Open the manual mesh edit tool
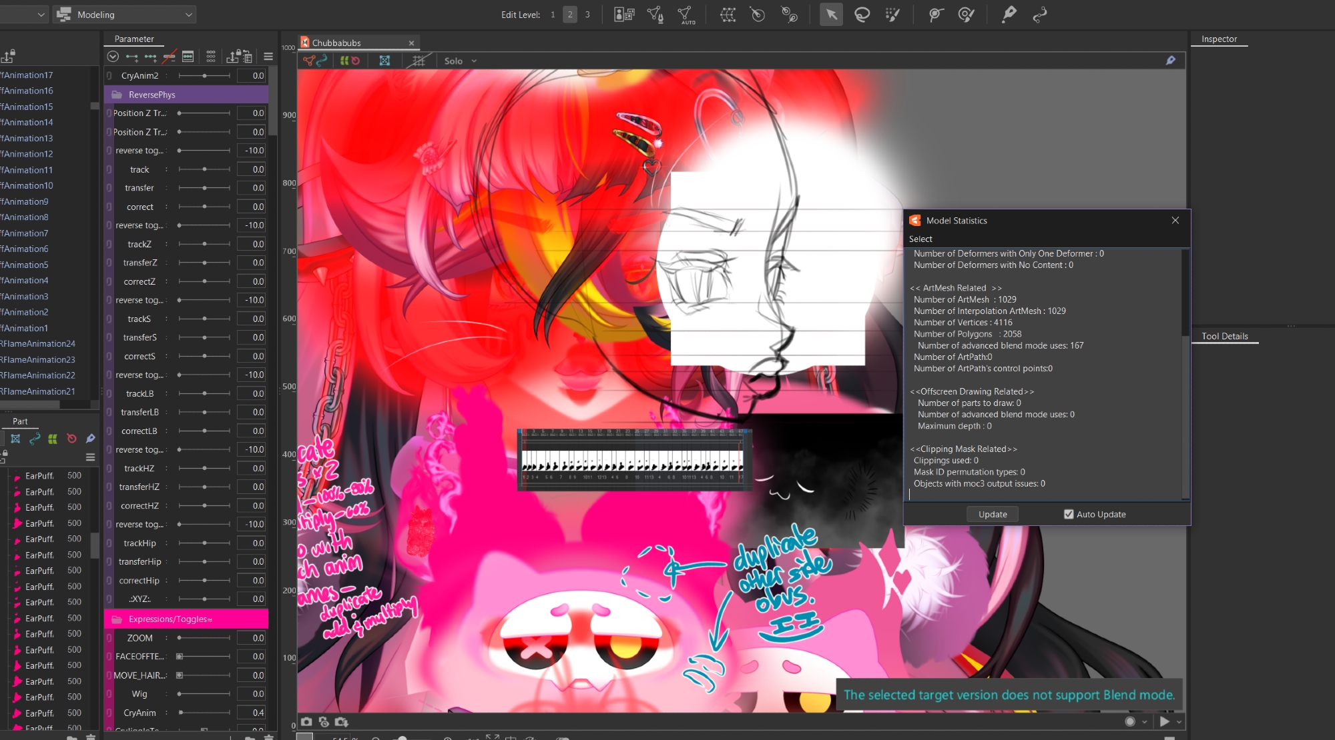The width and height of the screenshot is (1335, 740). (655, 15)
